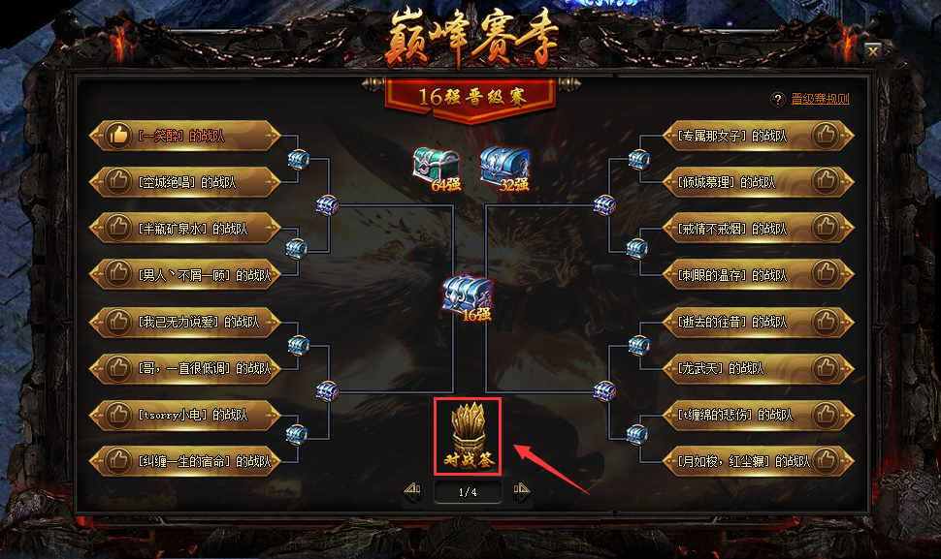Select the 空城绝唱 team banner
941x559 pixels.
[x=185, y=182]
